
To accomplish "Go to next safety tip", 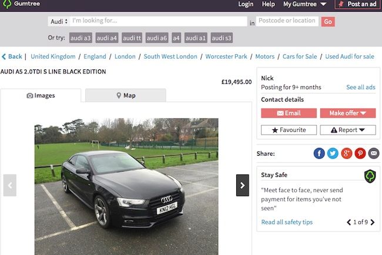I will coord(373,222).
